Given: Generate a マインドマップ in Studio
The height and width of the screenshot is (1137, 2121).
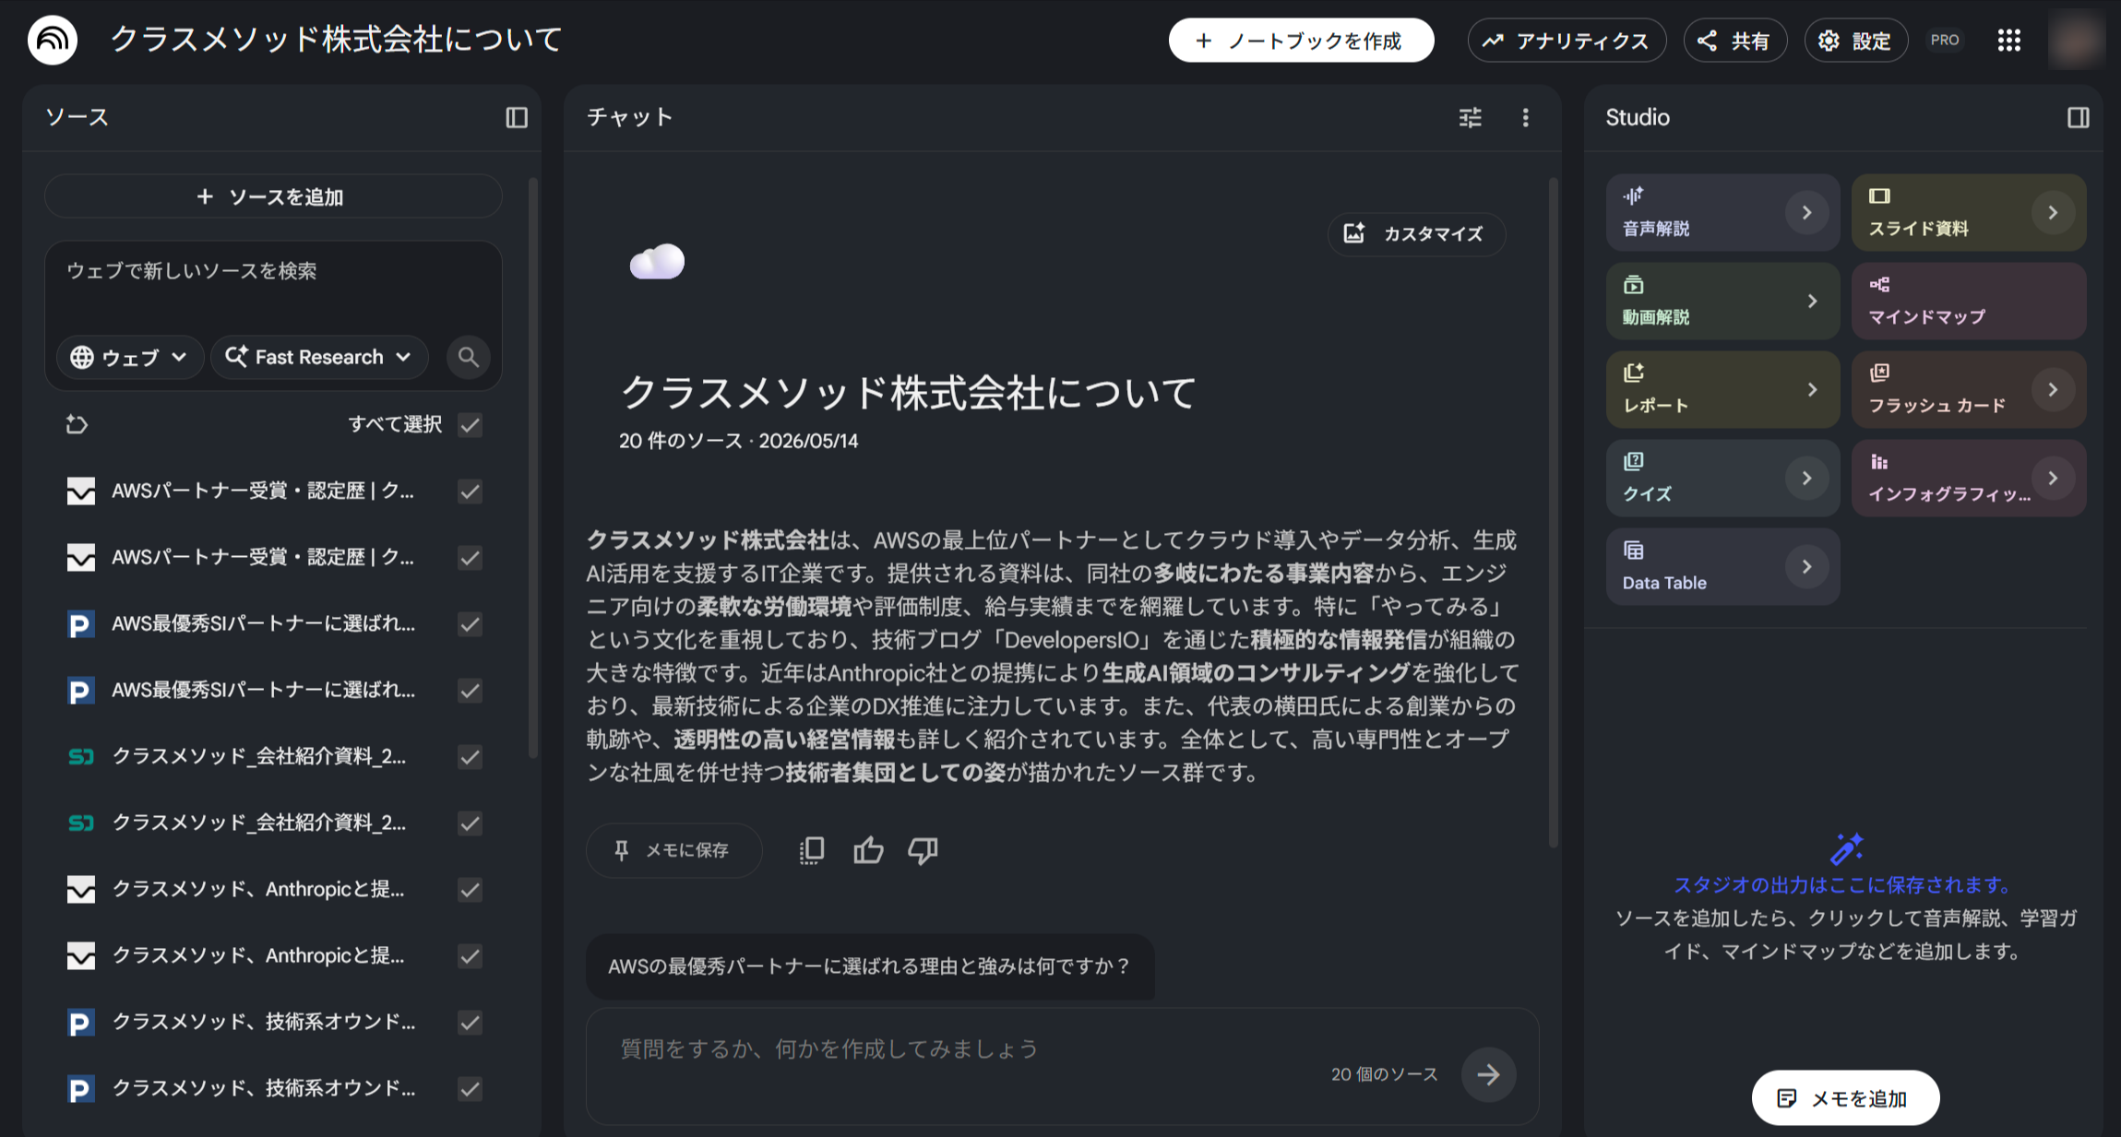Looking at the screenshot, I should click(x=1968, y=301).
